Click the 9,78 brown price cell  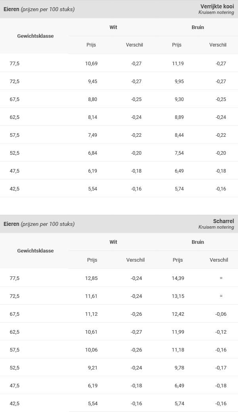179,367
